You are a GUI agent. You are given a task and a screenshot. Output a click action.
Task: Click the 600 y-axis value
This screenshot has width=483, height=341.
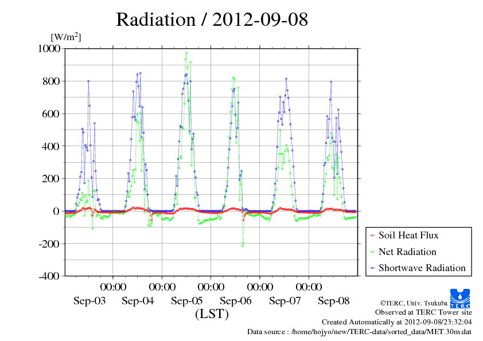[51, 113]
